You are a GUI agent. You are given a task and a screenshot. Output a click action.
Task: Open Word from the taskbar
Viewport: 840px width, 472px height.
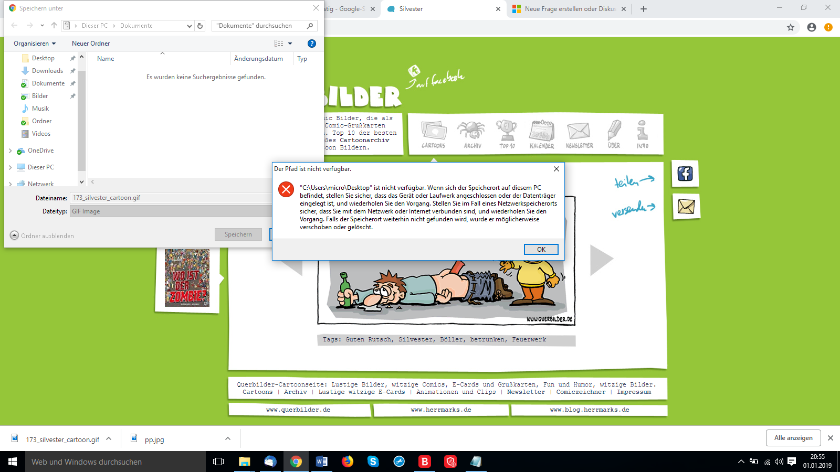coord(322,462)
